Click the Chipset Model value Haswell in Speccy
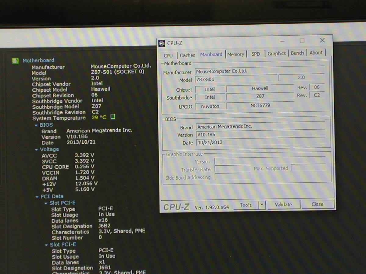The width and height of the screenshot is (366, 274). (x=101, y=89)
